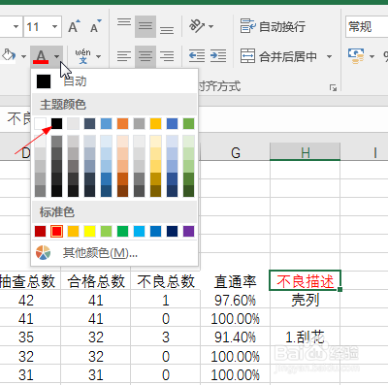Screen dimensions: 388x385
Task: Select the 抽查总数 header cell
Action: 30,280
